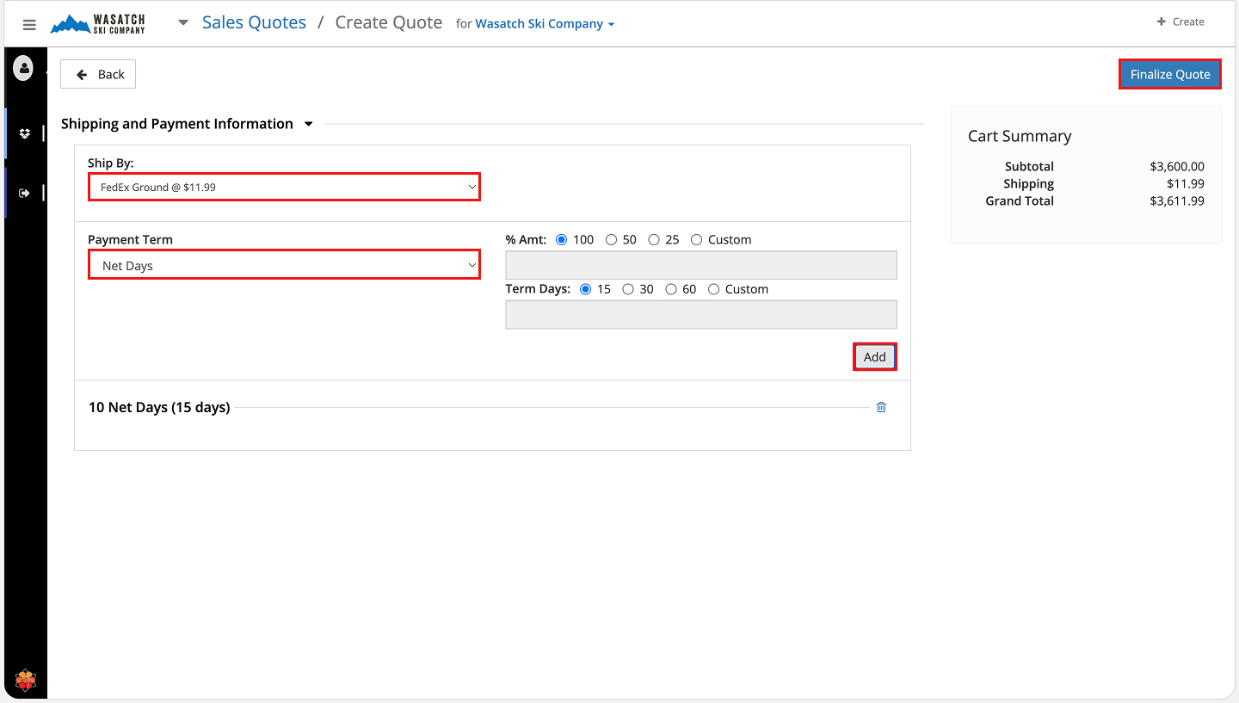Open the user profile icon in sidebar
1239x703 pixels.
click(23, 69)
